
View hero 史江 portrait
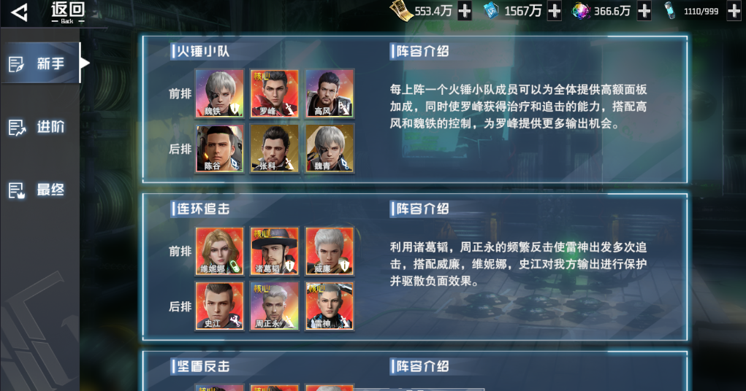coord(220,306)
